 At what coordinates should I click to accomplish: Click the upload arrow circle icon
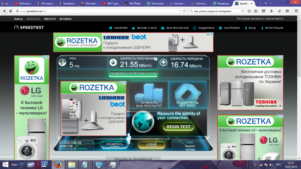[164, 62]
